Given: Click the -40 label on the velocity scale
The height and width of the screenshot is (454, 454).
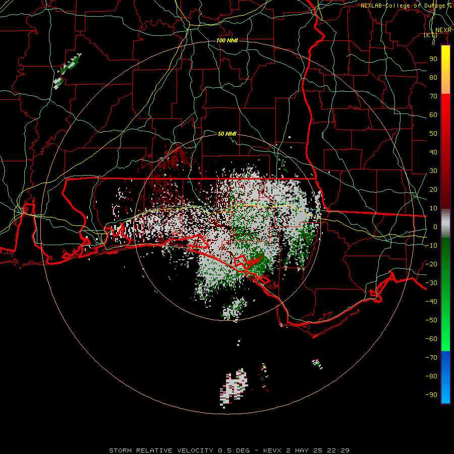Looking at the screenshot, I should [x=431, y=302].
